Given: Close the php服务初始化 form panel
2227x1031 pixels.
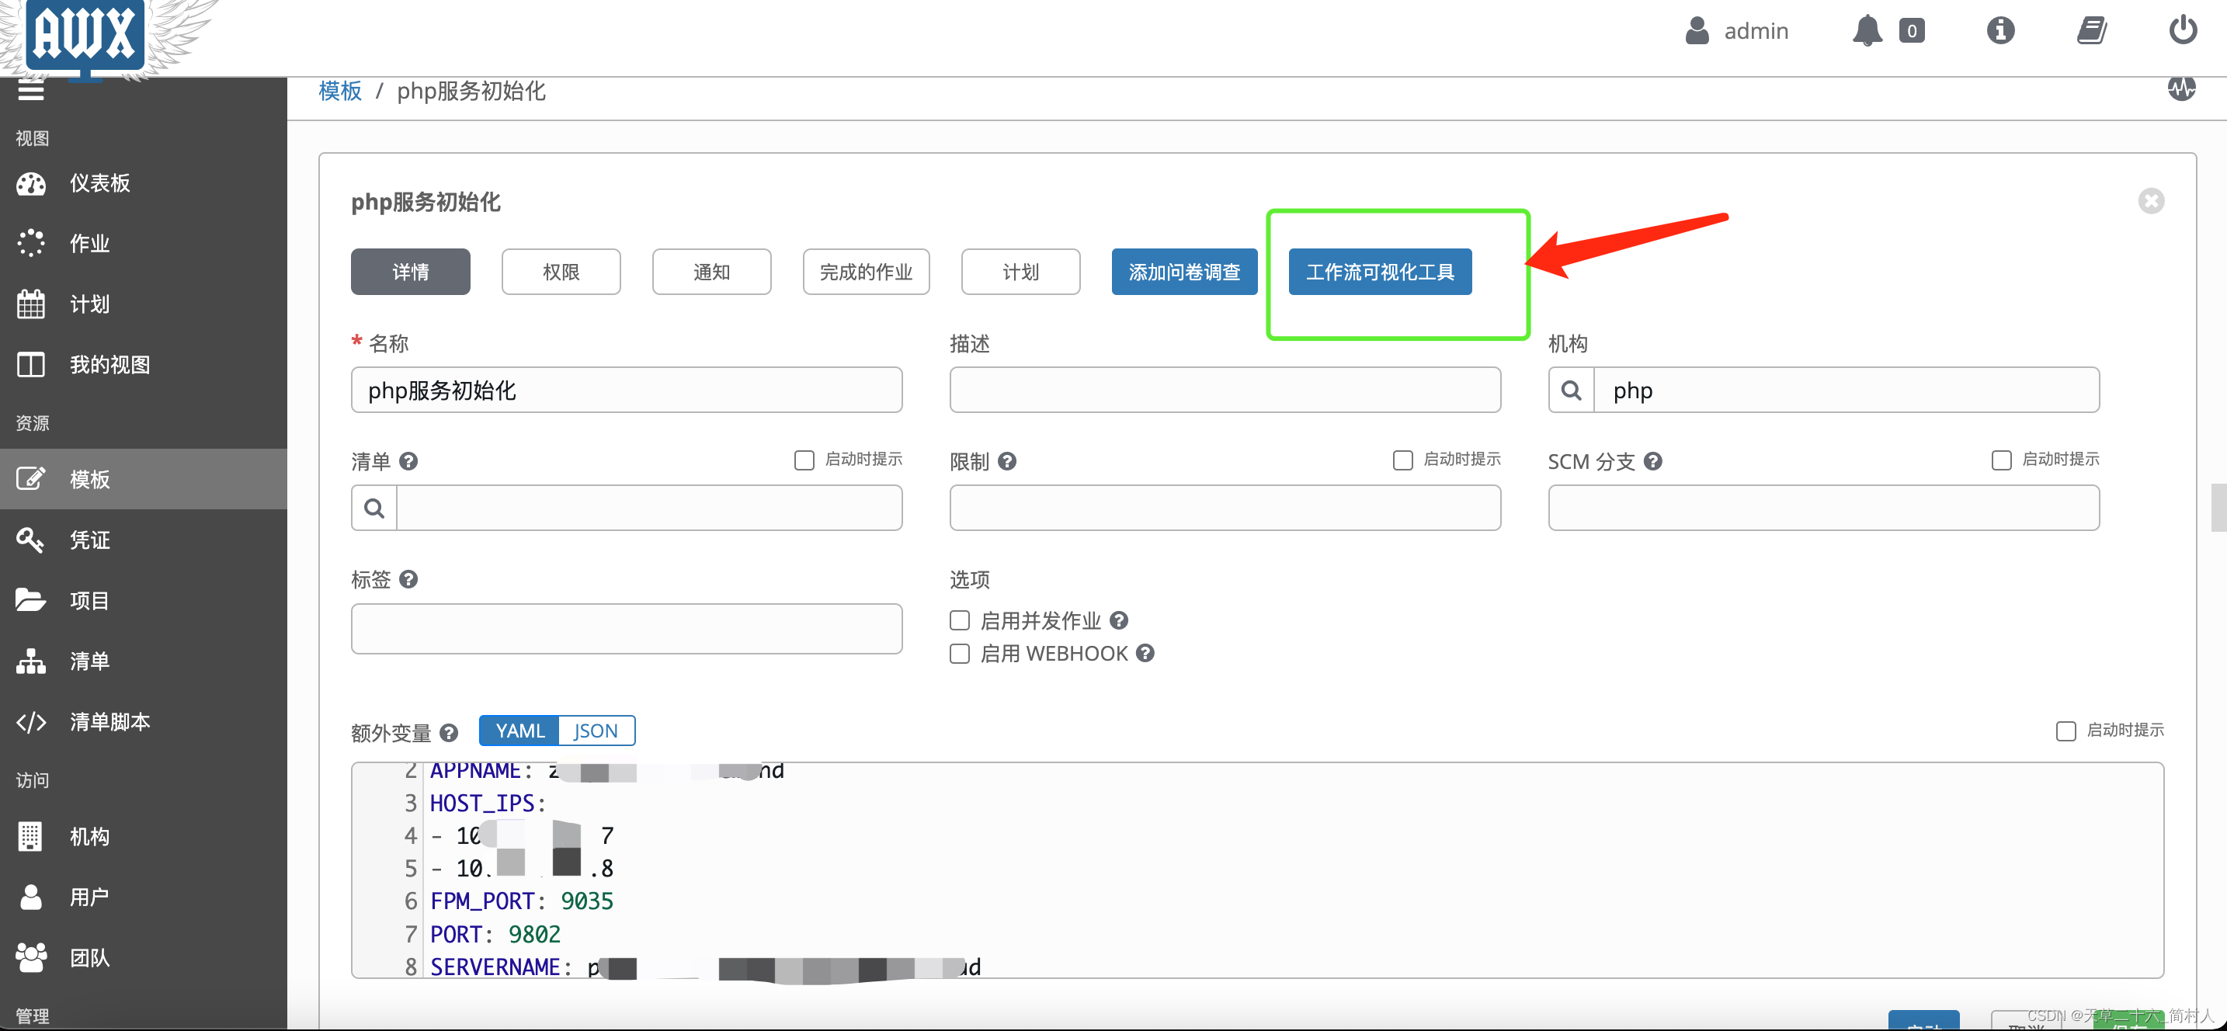Looking at the screenshot, I should tap(2151, 201).
